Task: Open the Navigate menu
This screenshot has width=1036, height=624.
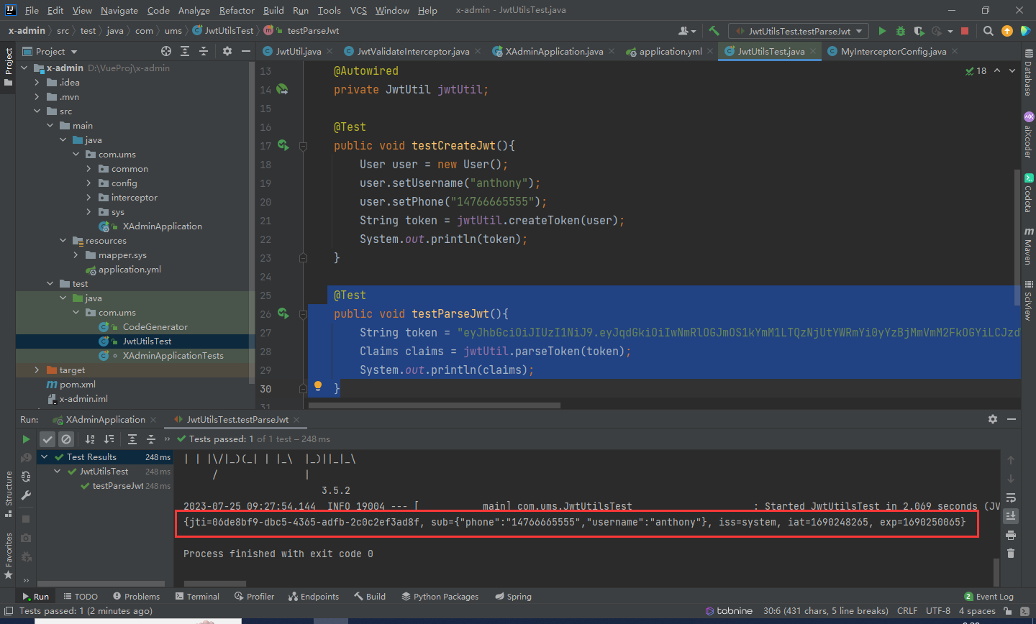Action: pyautogui.click(x=119, y=10)
